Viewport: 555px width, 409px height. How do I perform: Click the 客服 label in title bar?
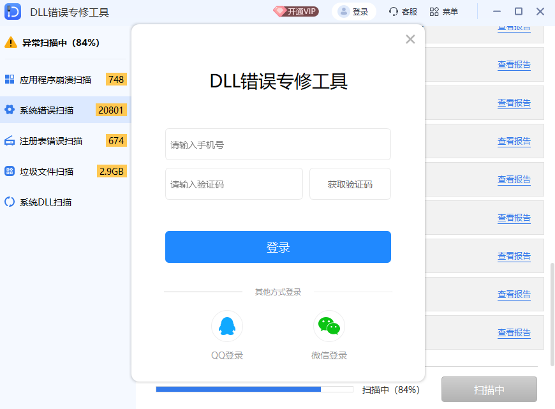(x=409, y=11)
